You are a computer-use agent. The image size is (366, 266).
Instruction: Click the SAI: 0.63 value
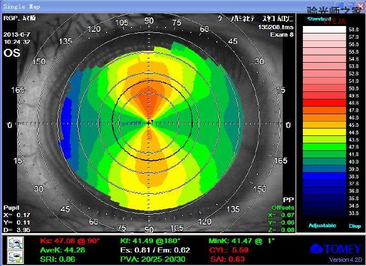tap(228, 259)
